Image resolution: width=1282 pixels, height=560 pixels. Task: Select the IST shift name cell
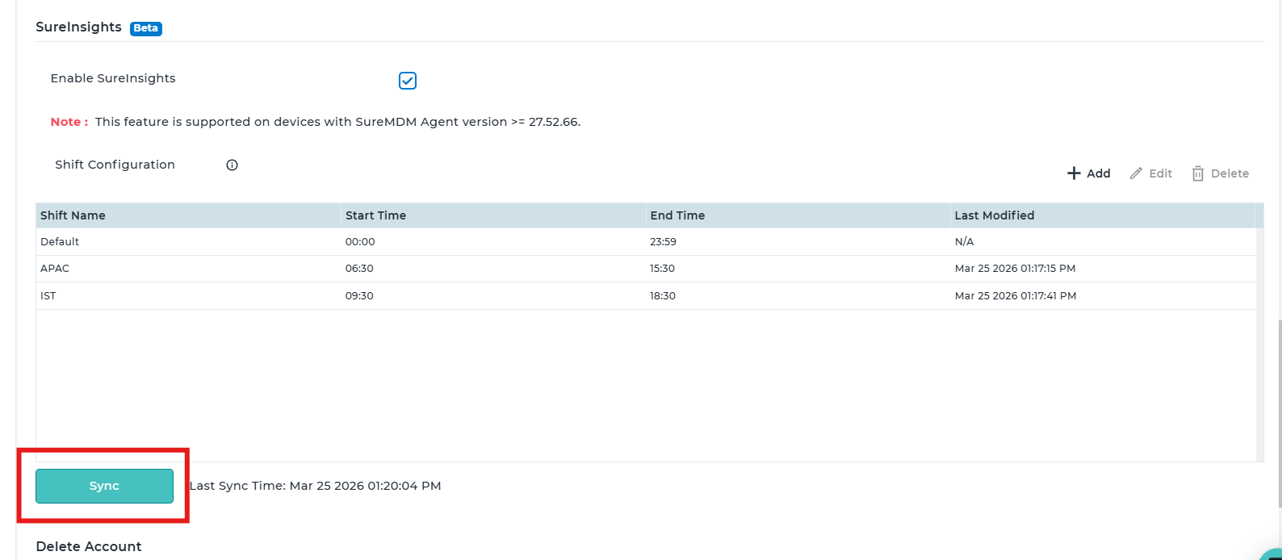[x=48, y=296]
